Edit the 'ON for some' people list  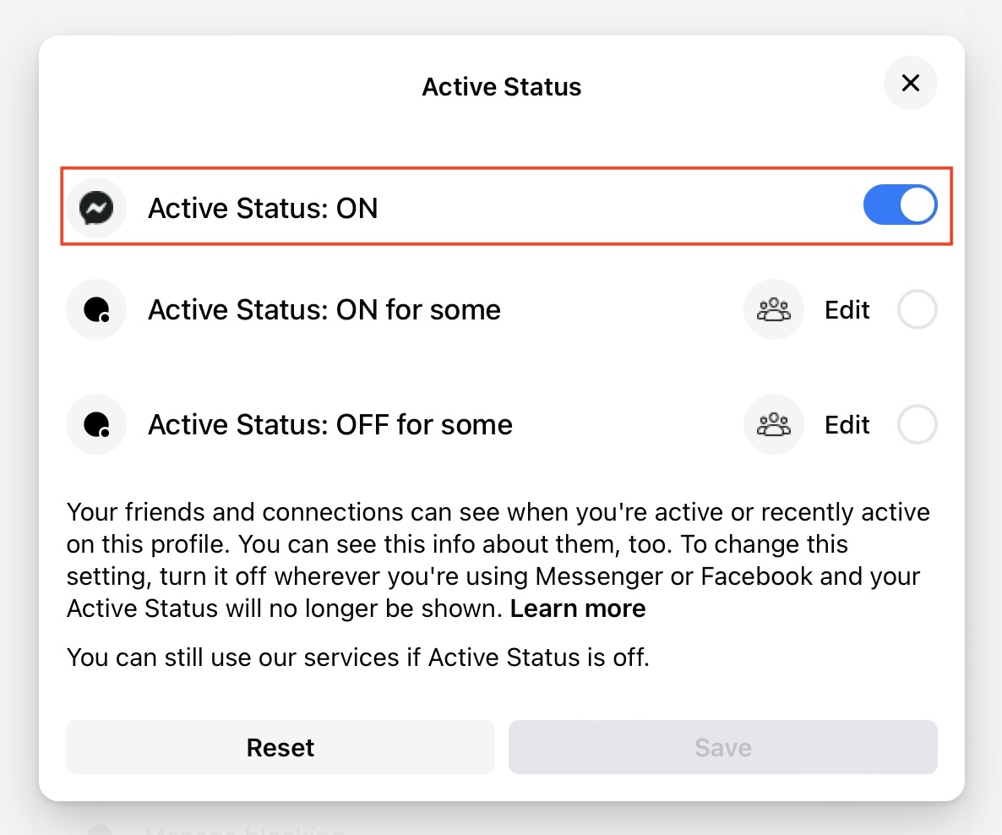pyautogui.click(x=847, y=310)
